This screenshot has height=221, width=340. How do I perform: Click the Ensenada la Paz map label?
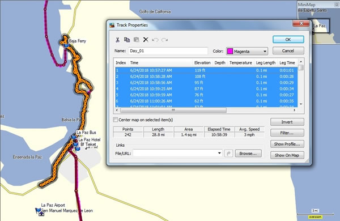coord(27,157)
